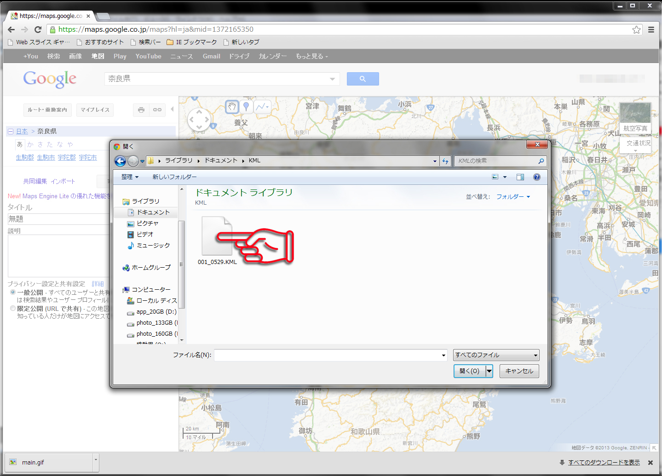
Task: Click the ルート・乗換案内 button
Action: (x=47, y=110)
